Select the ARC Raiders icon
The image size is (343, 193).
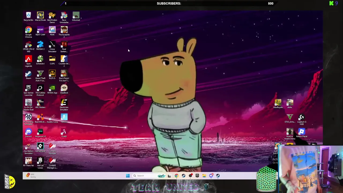point(40,104)
